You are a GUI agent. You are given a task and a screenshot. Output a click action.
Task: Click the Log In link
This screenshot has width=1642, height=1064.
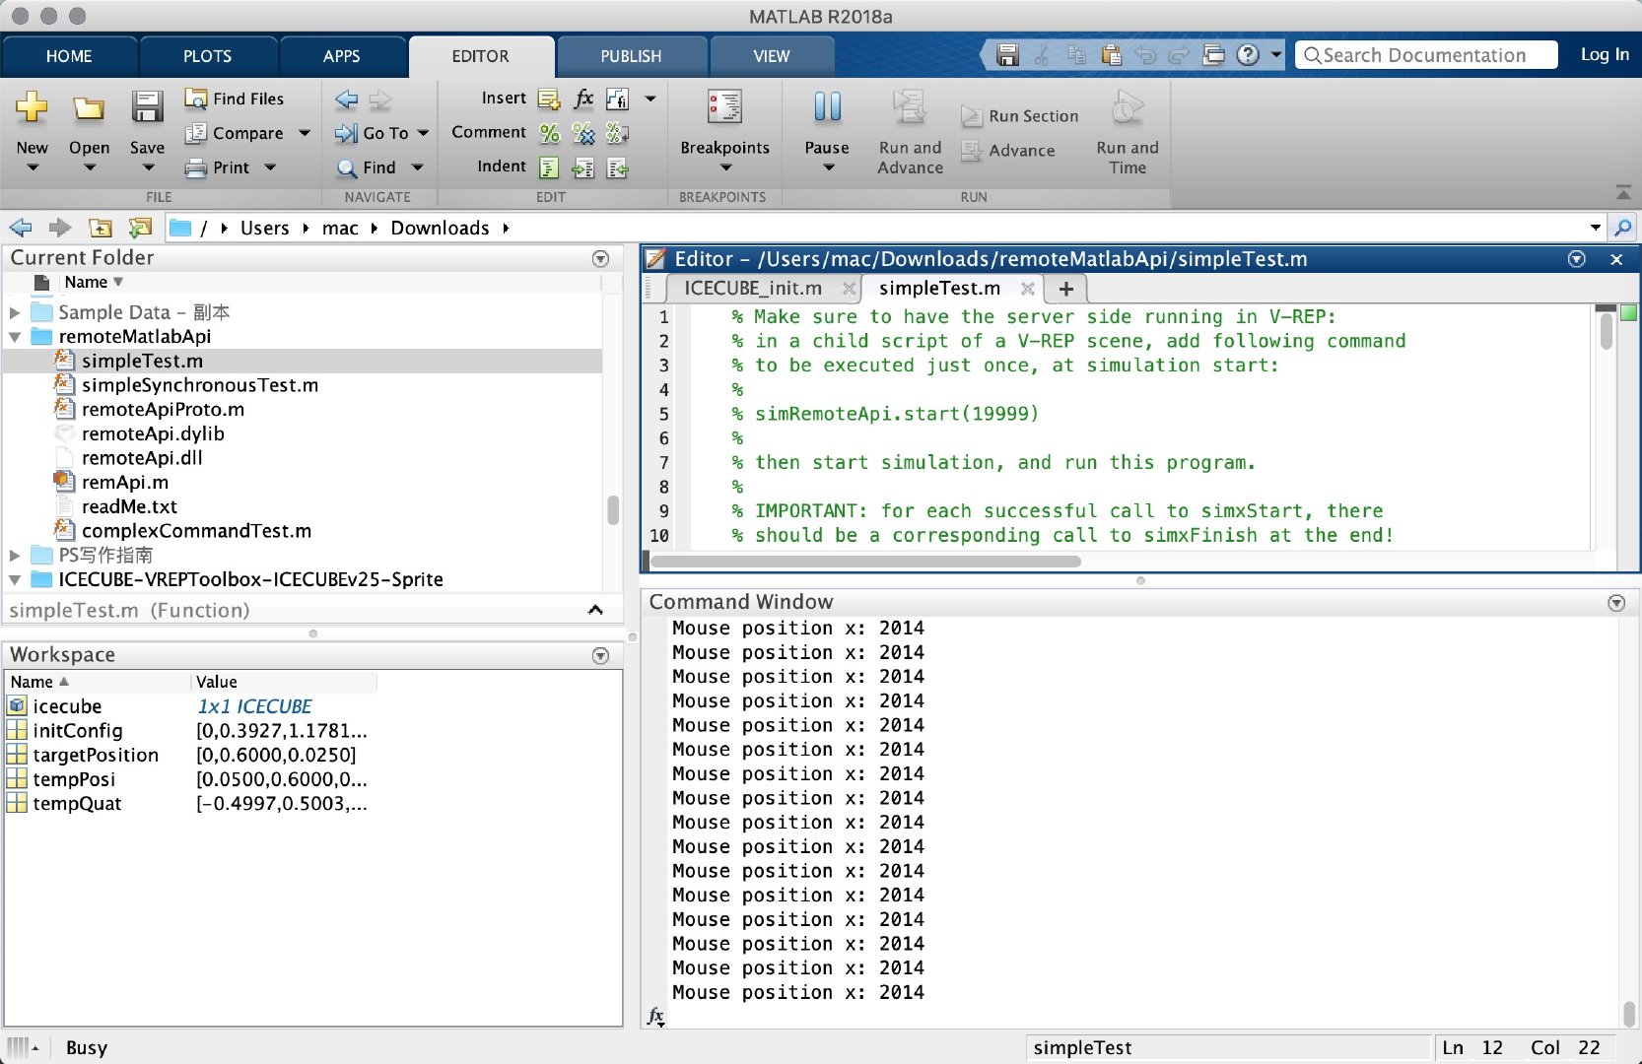click(1604, 54)
